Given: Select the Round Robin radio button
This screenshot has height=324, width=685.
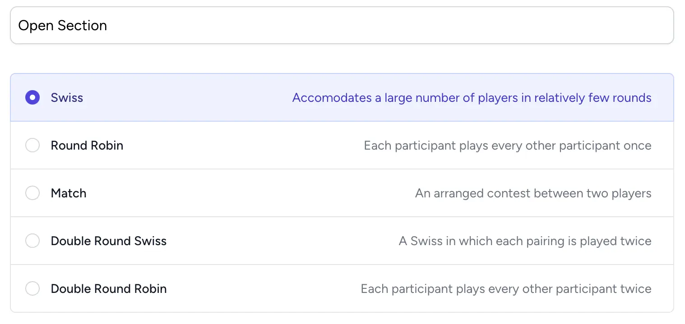Looking at the screenshot, I should pos(32,146).
